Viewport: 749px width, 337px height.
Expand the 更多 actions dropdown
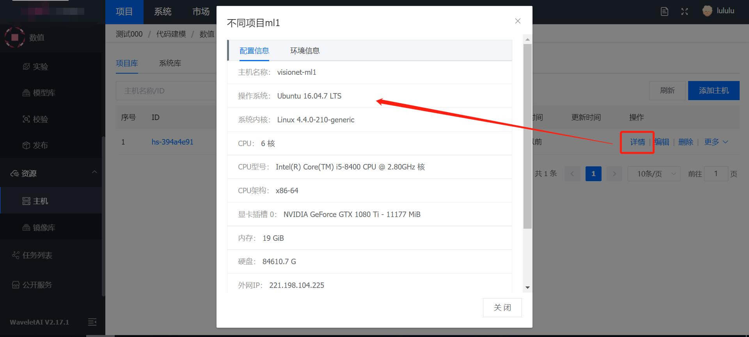coord(716,142)
